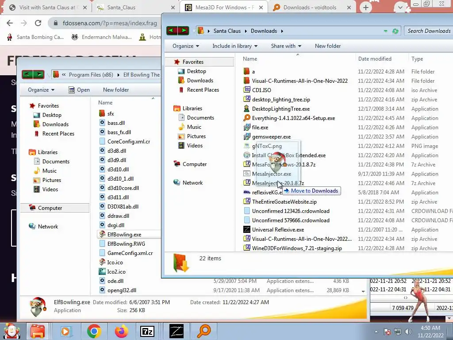The height and width of the screenshot is (340, 453).
Task: Select TheEntireGoatseWebsite.zip file
Action: 284,202
